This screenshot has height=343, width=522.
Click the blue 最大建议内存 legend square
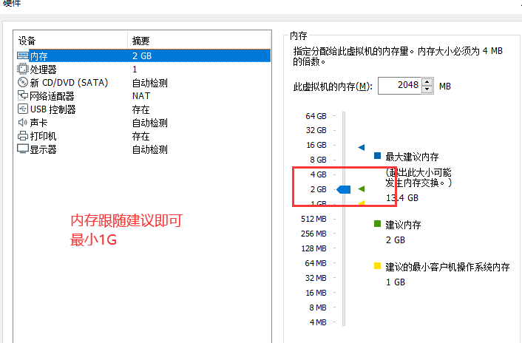pos(377,156)
